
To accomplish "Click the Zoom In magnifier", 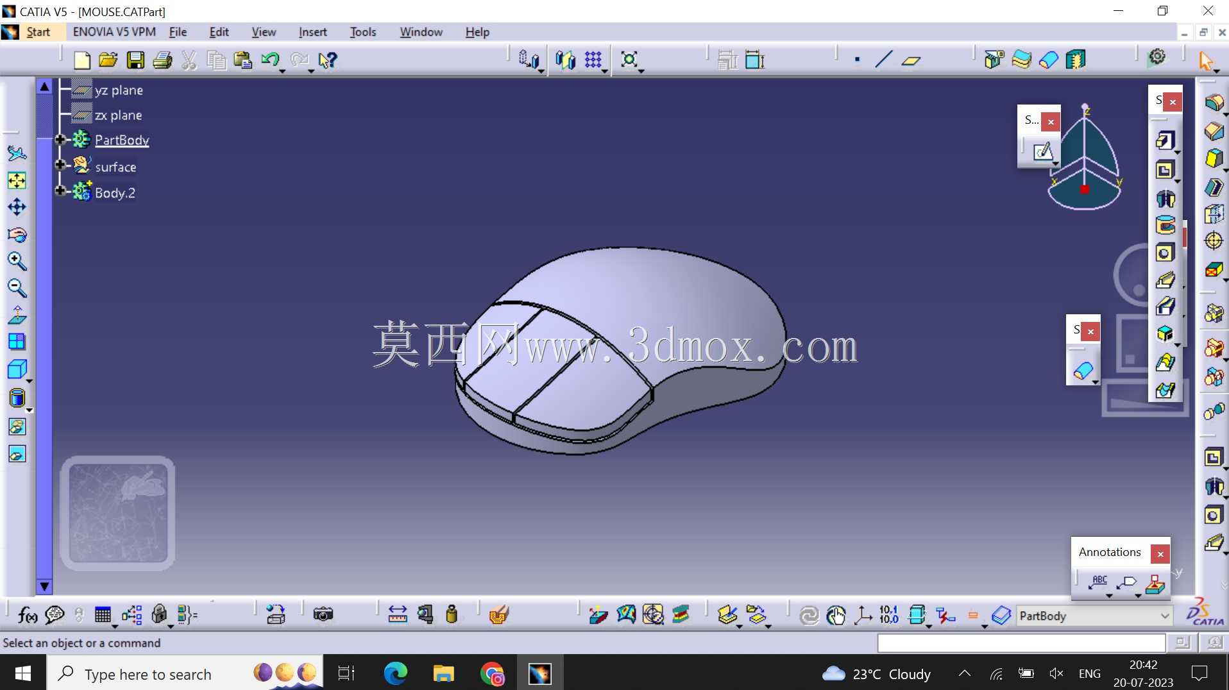I will [x=17, y=261].
